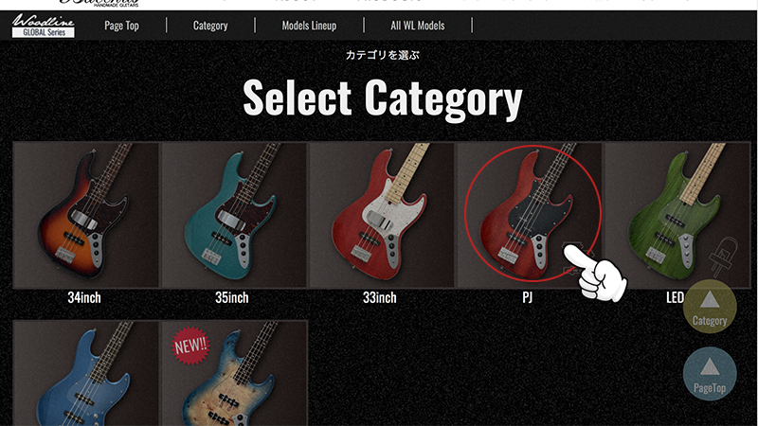Click the 35inch label text

point(232,297)
